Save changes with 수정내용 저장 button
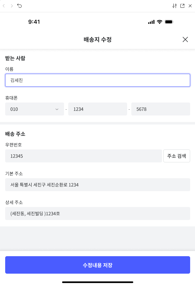 (98, 265)
